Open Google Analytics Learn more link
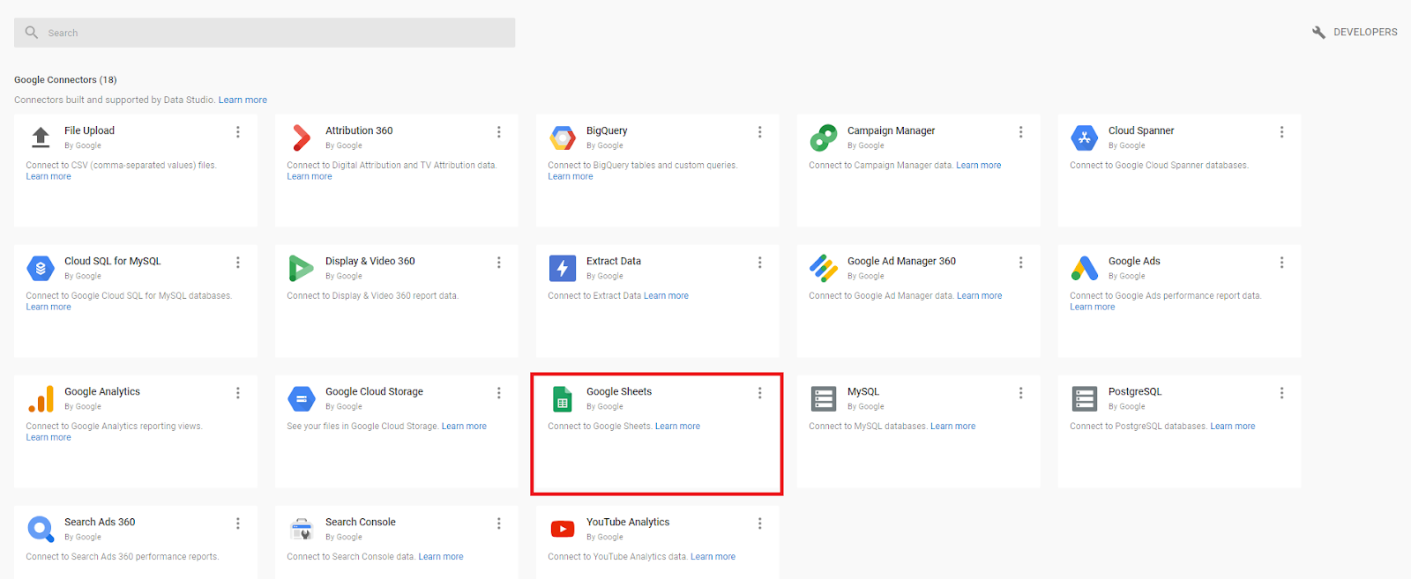 (x=49, y=437)
